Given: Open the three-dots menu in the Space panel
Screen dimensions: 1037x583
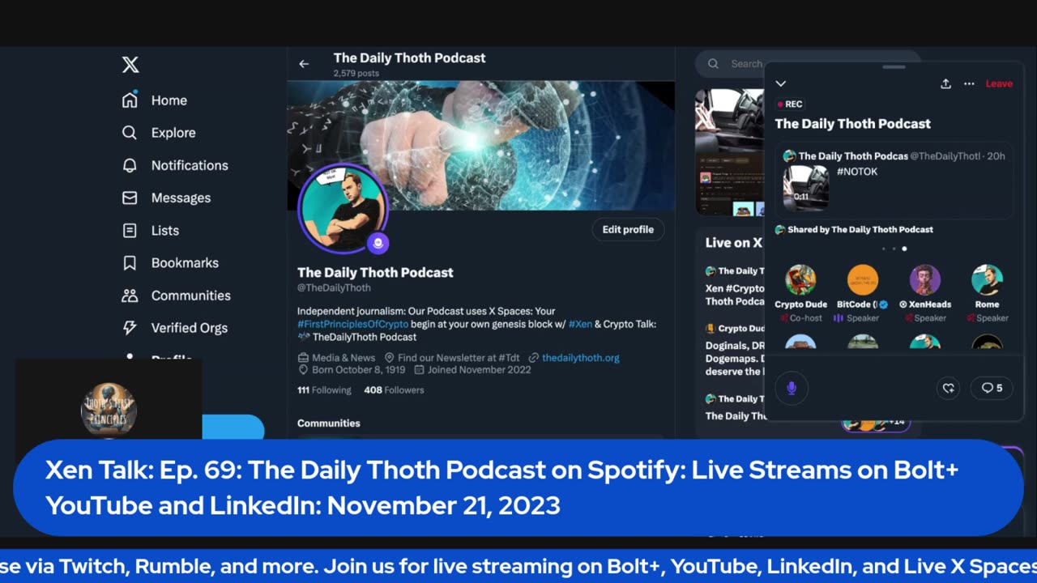Looking at the screenshot, I should [x=969, y=83].
